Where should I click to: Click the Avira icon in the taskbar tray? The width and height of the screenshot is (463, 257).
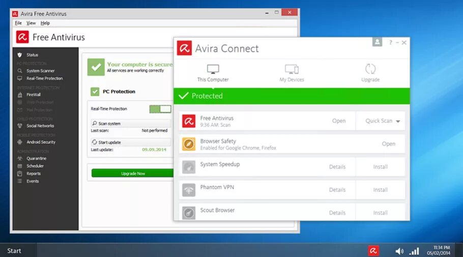click(373, 251)
